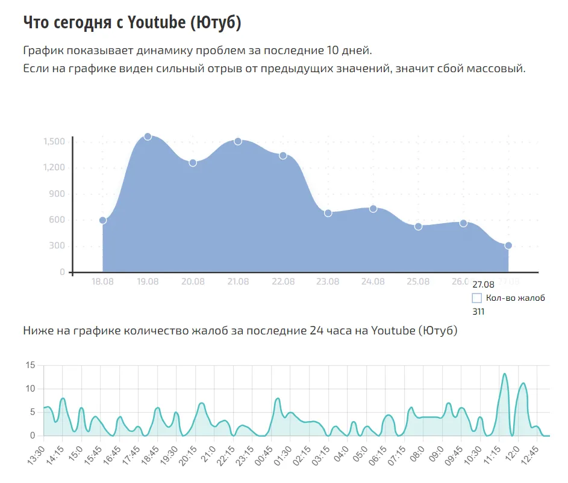Viewport: 568px width, 483px height.
Task: Click the 07:15 time label
Action: [397, 455]
